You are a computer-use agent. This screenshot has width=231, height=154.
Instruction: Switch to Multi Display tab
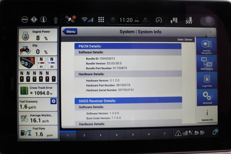coord(207,63)
